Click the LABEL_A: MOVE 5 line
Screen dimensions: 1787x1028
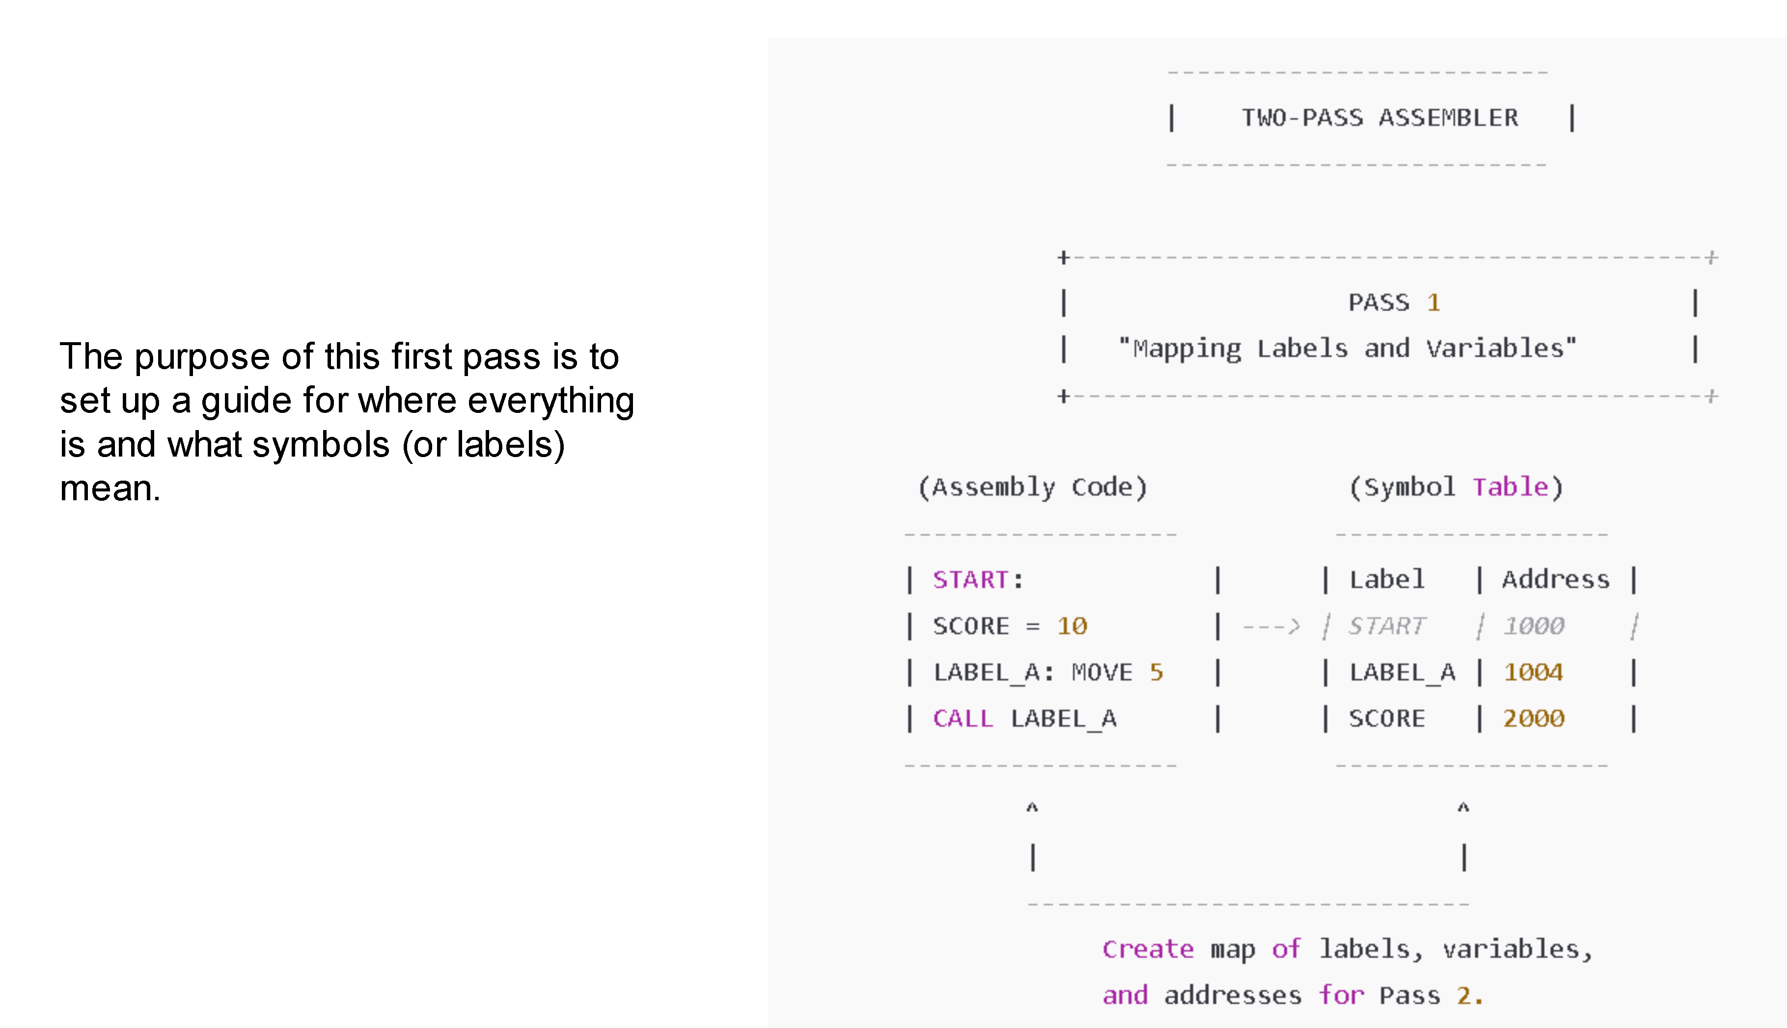click(1048, 672)
